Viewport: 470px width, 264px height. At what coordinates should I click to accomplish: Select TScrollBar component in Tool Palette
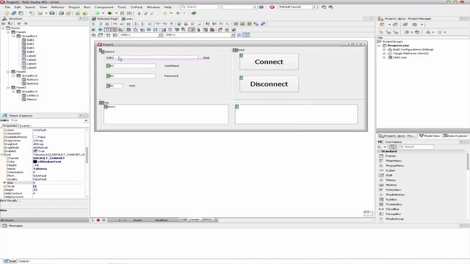[x=392, y=209]
